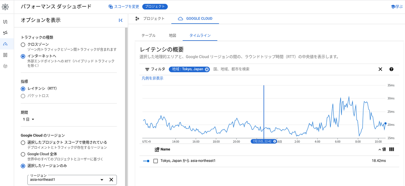Click the 18.42ms latency value
This screenshot has height=186, width=405.
379,161
